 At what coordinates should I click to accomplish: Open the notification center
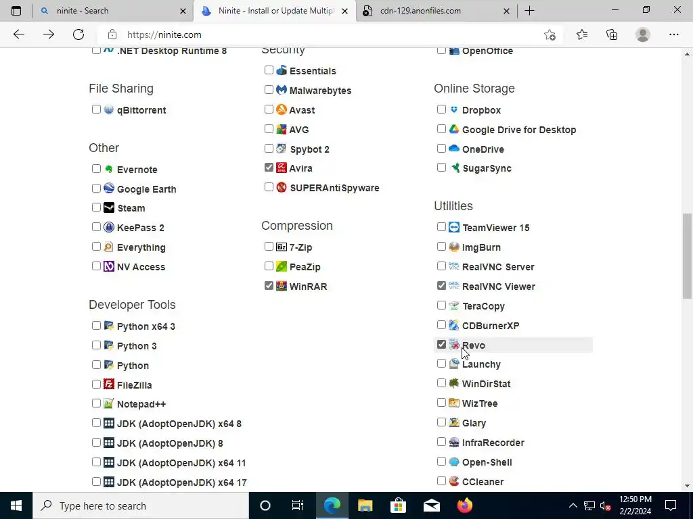point(671,505)
